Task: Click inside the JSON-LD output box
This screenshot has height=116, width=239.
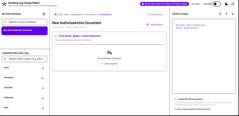Action: 204,56
